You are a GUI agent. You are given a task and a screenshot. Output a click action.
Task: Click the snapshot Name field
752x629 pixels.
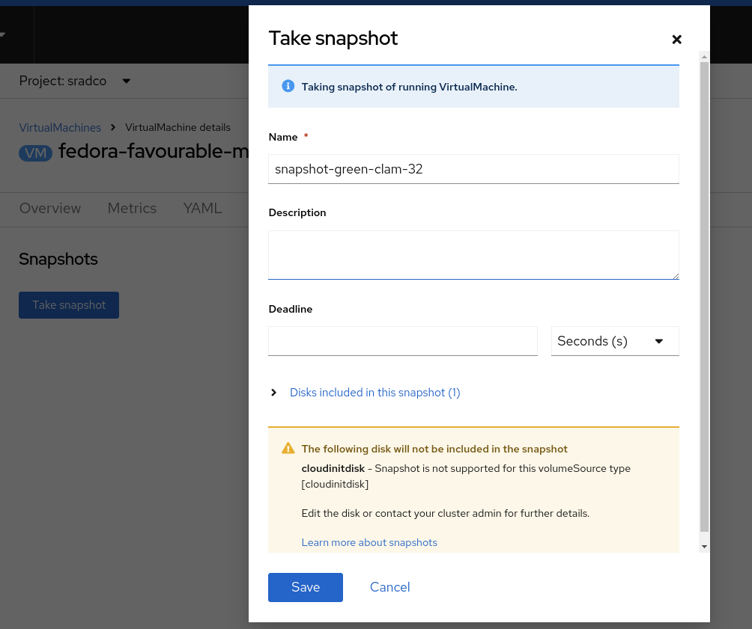pos(473,169)
